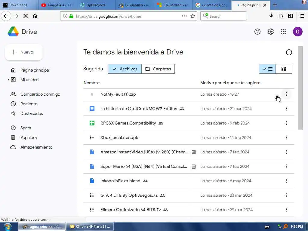Click the taskbar clock 9:30 PM
Viewport: 308px width, 231px height.
click(x=297, y=227)
